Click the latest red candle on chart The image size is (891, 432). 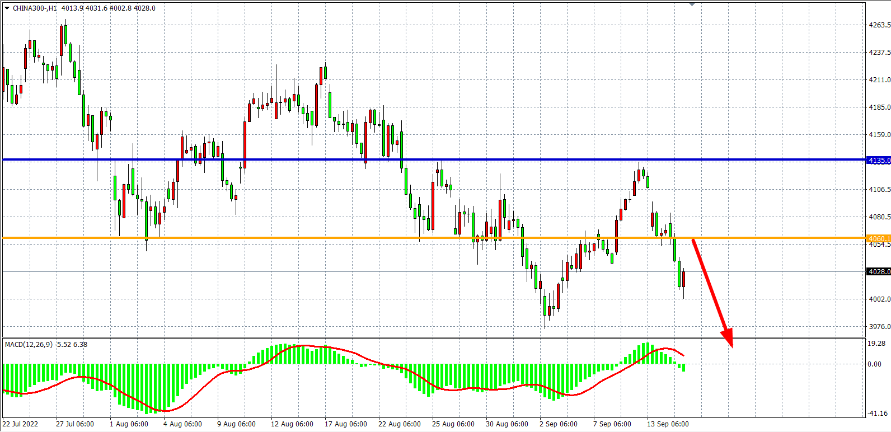point(683,279)
